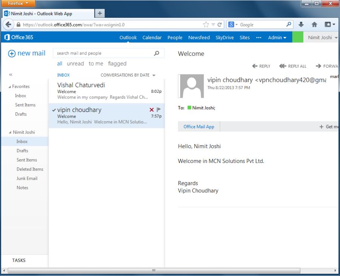The height and width of the screenshot is (276, 340).
Task: Open the Newsfeed navigation tab
Action: pyautogui.click(x=199, y=37)
